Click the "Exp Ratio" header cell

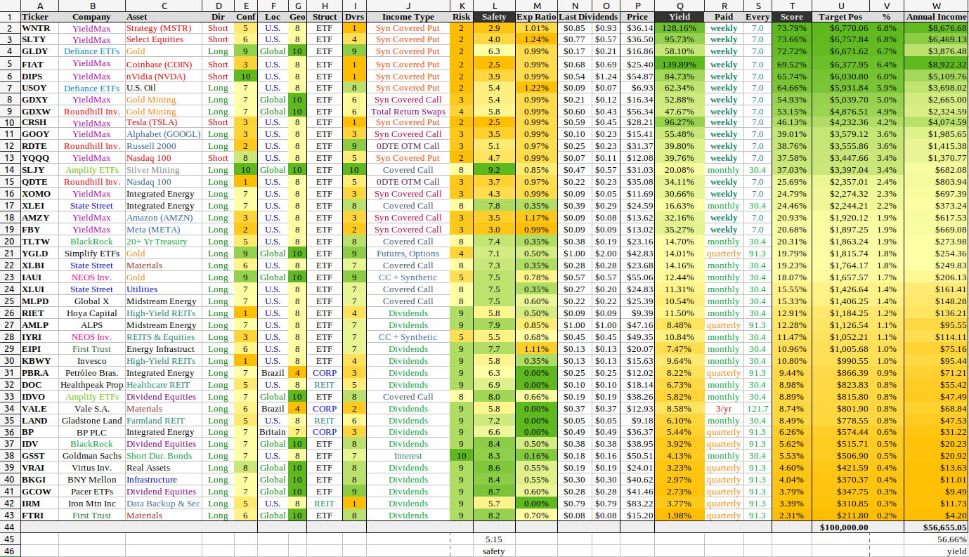pos(536,16)
